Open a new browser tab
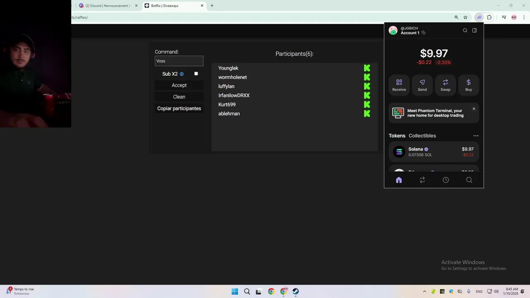The image size is (530, 298). pyautogui.click(x=212, y=6)
